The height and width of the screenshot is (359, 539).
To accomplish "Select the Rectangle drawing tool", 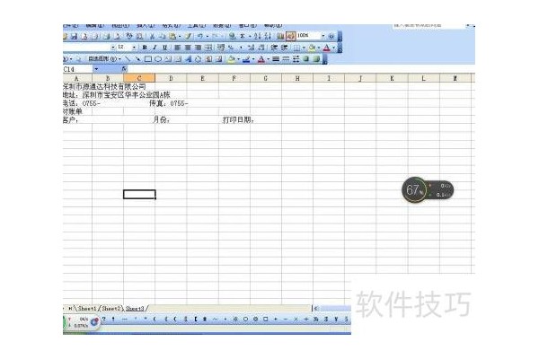I will (148, 59).
